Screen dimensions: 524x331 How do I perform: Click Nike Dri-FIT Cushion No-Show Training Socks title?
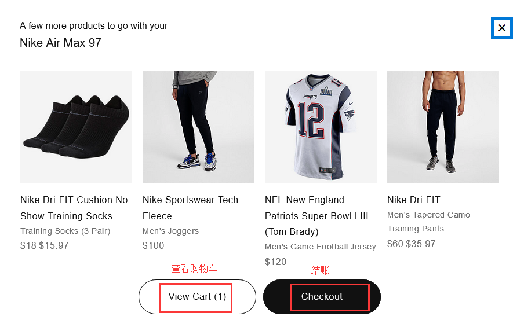click(75, 208)
